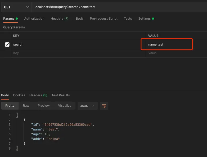Click the request URL input field
The height and width of the screenshot is (157, 207).
point(119,7)
